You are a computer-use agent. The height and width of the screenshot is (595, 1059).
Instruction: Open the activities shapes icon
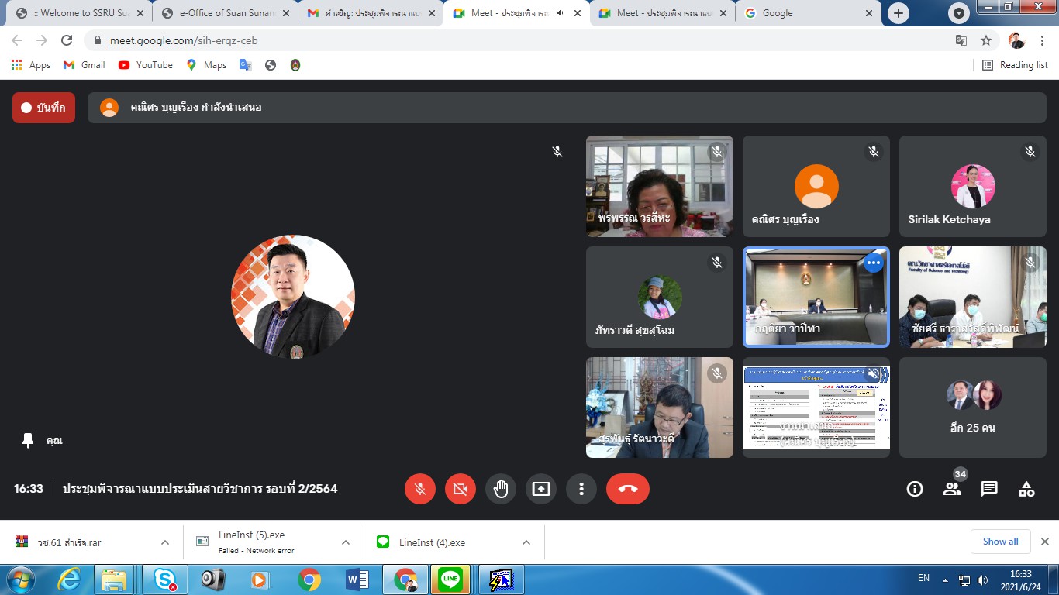coord(1026,489)
